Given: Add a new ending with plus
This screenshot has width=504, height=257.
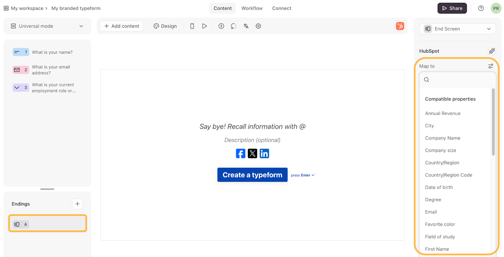Looking at the screenshot, I should (x=77, y=204).
